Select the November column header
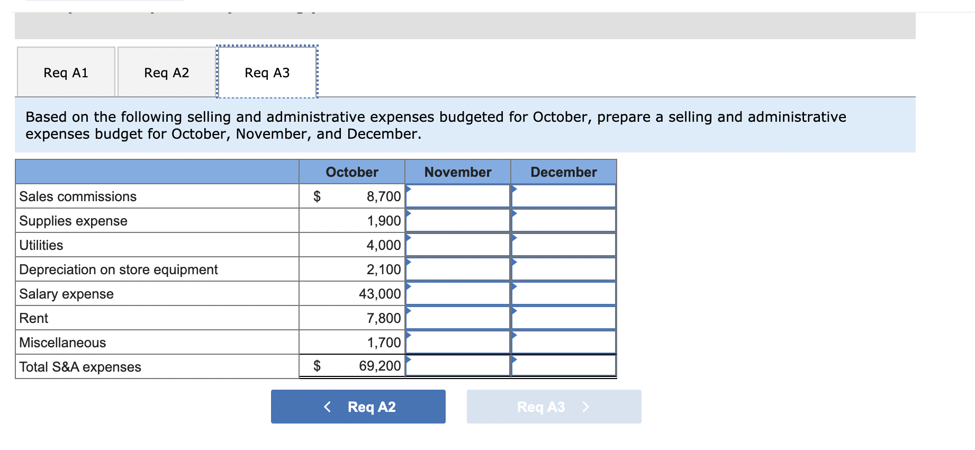975x450 pixels. [457, 172]
